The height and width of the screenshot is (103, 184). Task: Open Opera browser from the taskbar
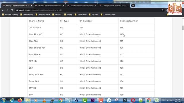click(133, 100)
